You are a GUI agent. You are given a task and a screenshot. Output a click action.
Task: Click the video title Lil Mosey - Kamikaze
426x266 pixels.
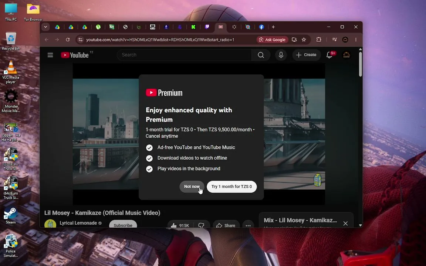point(102,213)
